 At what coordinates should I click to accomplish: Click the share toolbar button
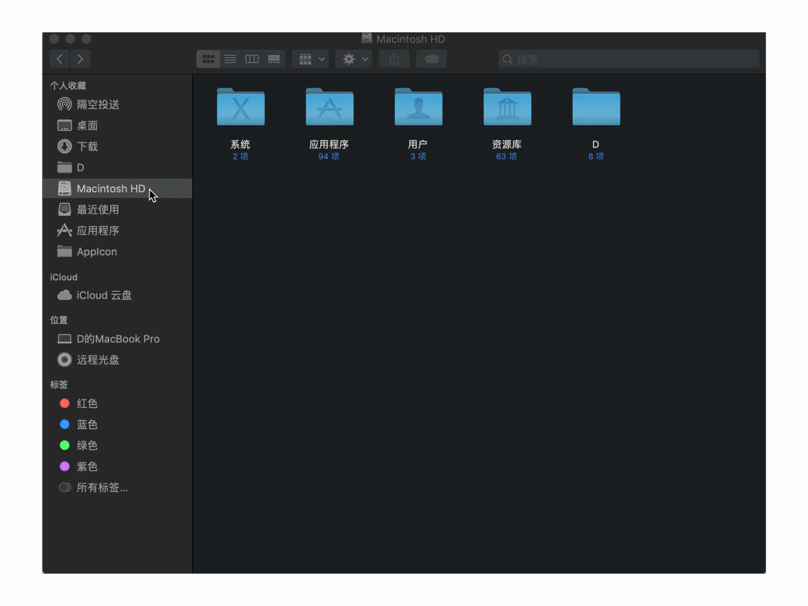[394, 59]
